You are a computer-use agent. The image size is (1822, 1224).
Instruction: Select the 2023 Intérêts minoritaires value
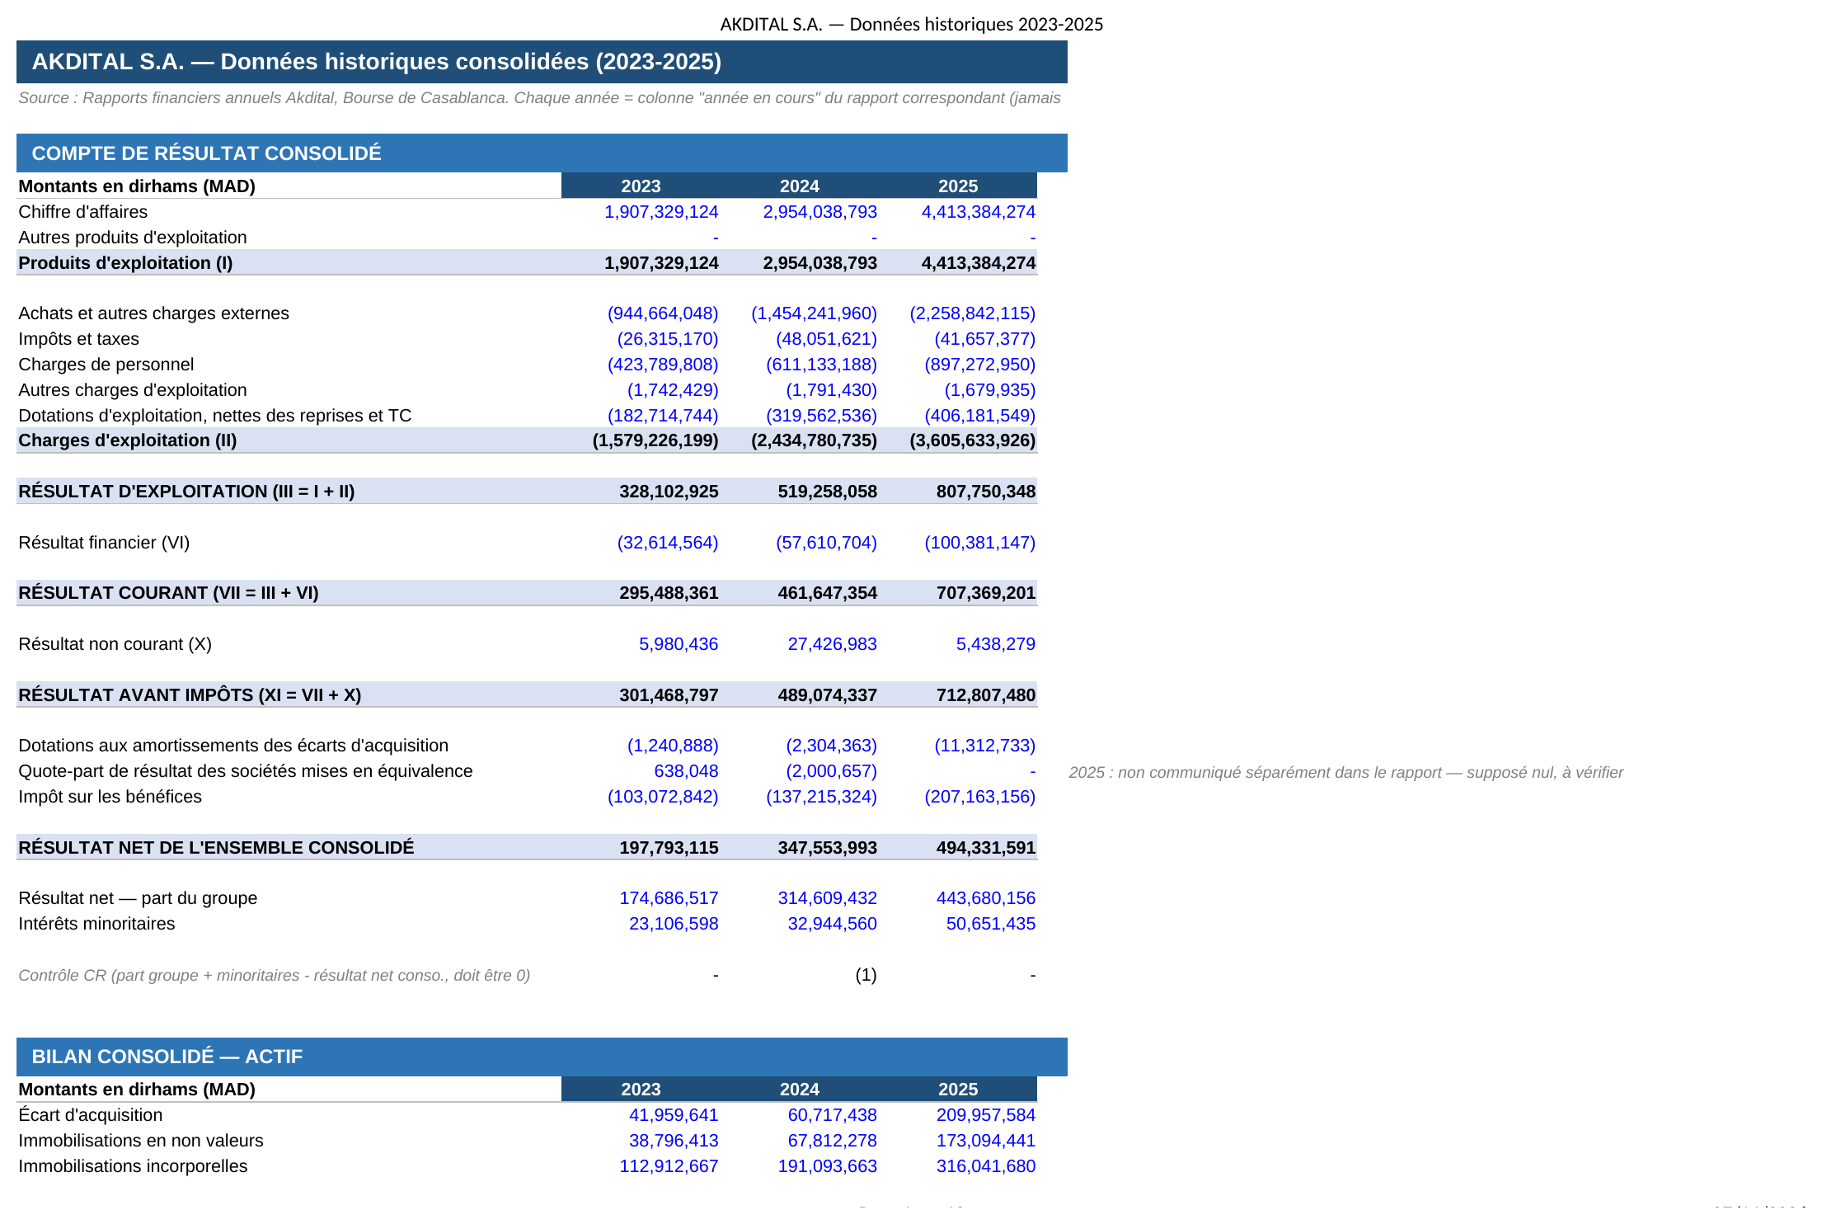tap(674, 924)
